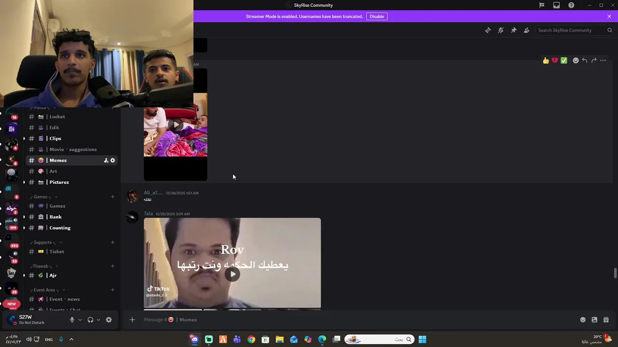Open File Explorer from the taskbar

coord(280,339)
